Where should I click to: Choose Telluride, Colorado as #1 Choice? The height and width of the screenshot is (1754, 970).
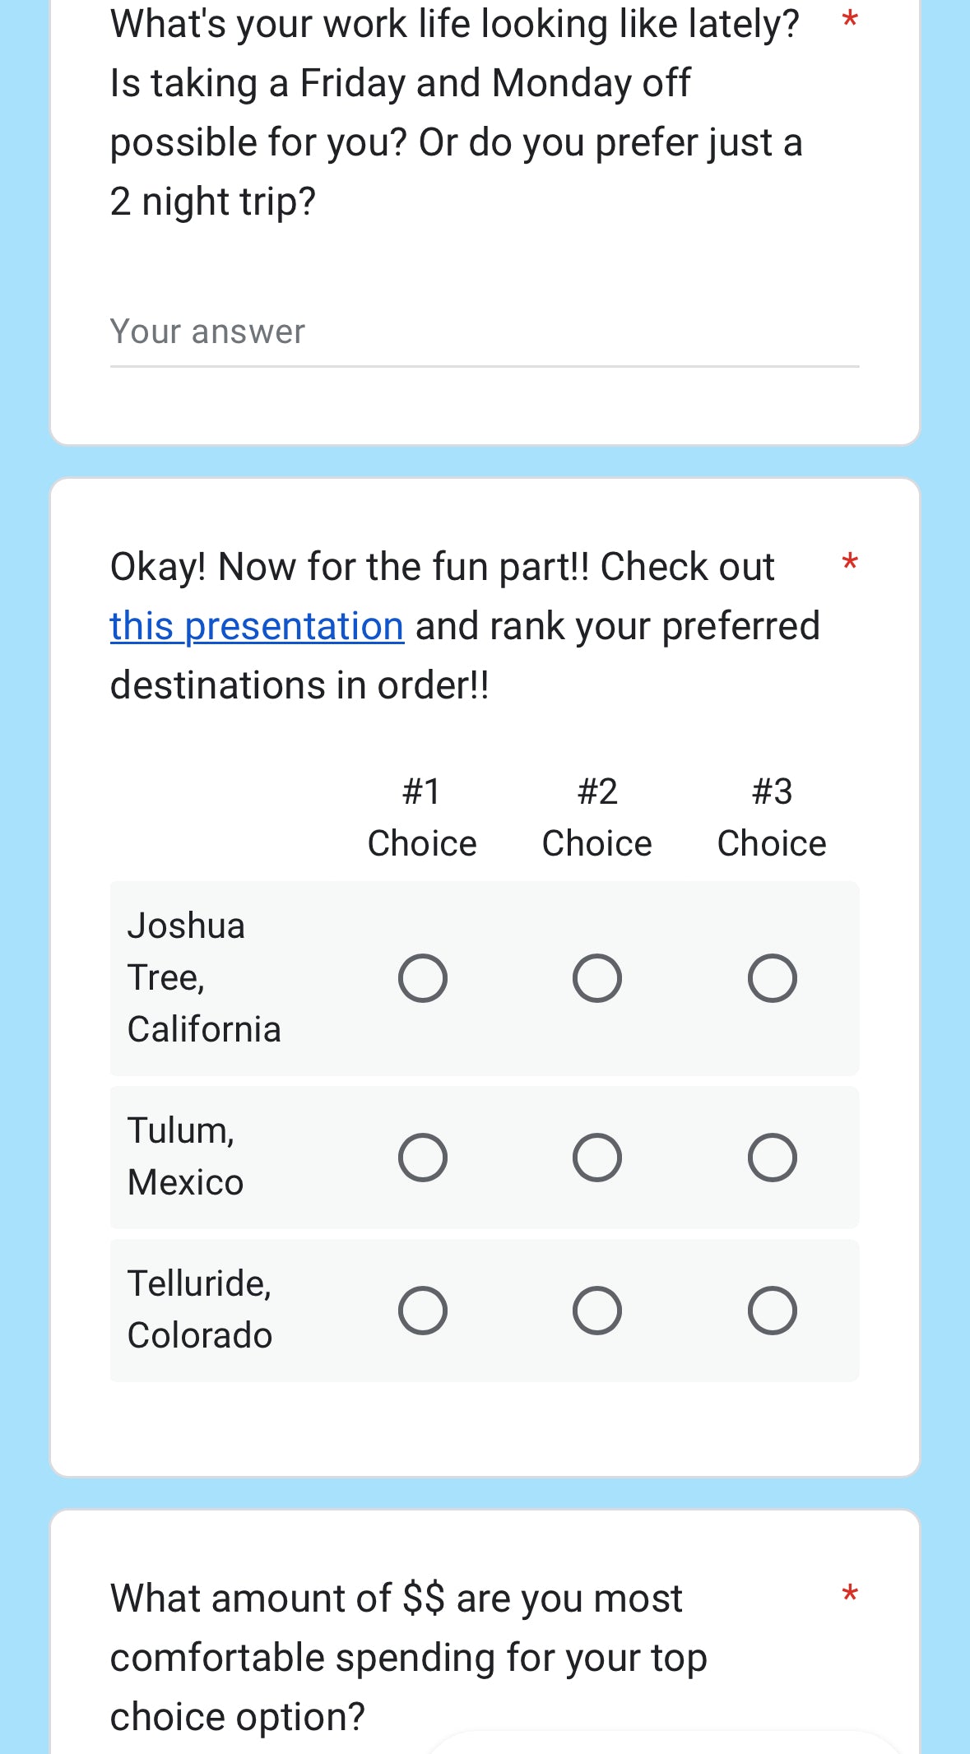(423, 1311)
